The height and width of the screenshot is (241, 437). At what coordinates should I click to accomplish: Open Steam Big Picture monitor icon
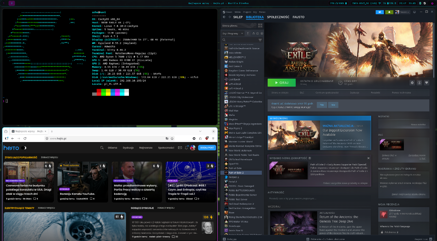(414, 12)
